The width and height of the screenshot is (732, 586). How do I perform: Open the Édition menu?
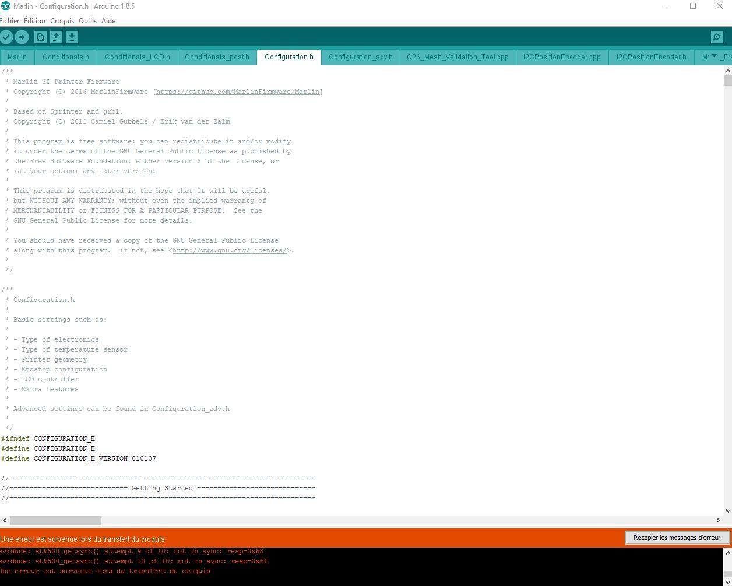point(34,20)
